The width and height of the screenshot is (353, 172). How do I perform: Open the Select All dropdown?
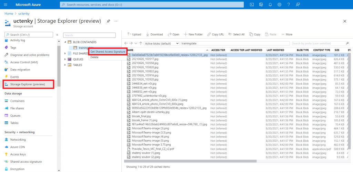[x=237, y=34]
